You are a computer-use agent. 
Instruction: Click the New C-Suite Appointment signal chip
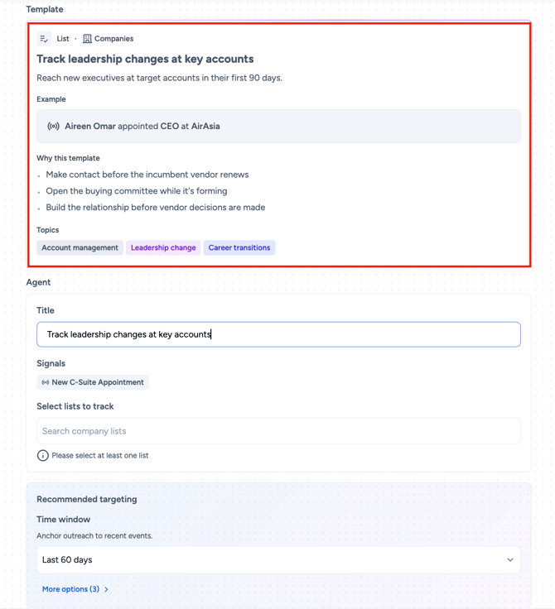coord(93,382)
